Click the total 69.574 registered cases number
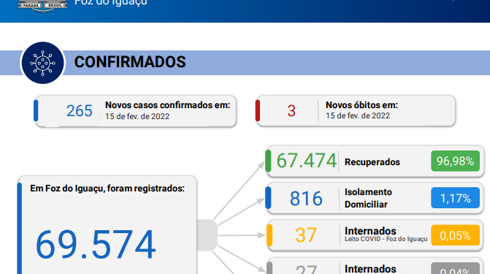 tap(96, 245)
